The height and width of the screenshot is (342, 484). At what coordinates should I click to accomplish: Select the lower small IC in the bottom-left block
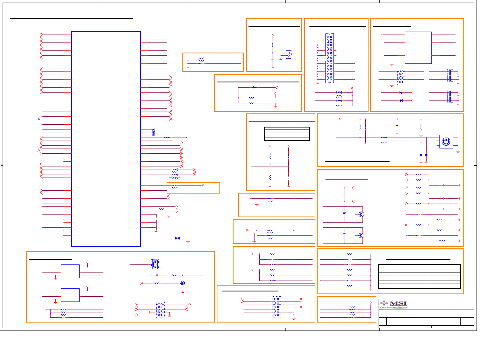click(x=70, y=295)
